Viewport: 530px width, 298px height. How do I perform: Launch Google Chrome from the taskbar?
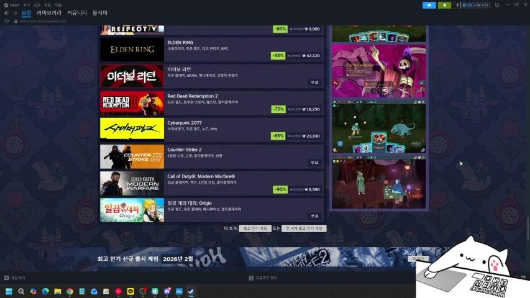pos(70,291)
